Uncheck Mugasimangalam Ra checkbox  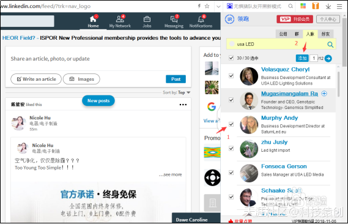pos(231,100)
